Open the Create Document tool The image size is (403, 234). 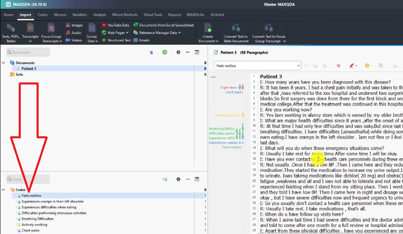(208, 33)
